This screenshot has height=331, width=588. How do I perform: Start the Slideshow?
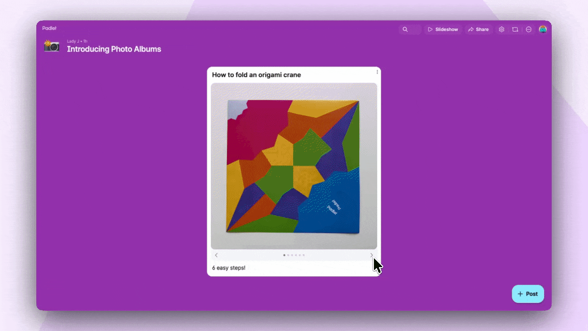[x=443, y=29]
